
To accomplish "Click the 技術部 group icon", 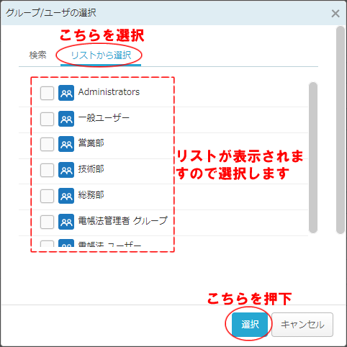I will [x=66, y=170].
